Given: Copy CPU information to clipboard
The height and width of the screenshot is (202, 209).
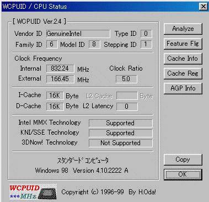Looking at the screenshot, I should pyautogui.click(x=183, y=160).
